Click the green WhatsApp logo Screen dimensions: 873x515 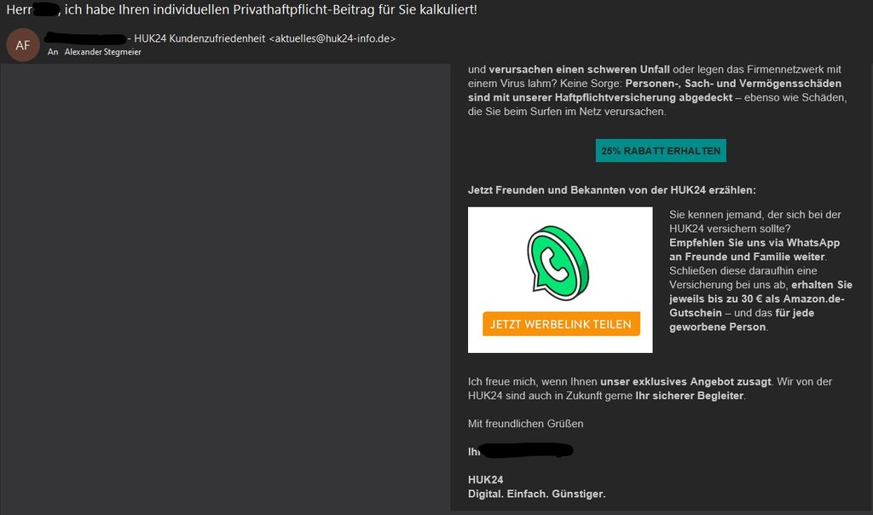tap(558, 263)
